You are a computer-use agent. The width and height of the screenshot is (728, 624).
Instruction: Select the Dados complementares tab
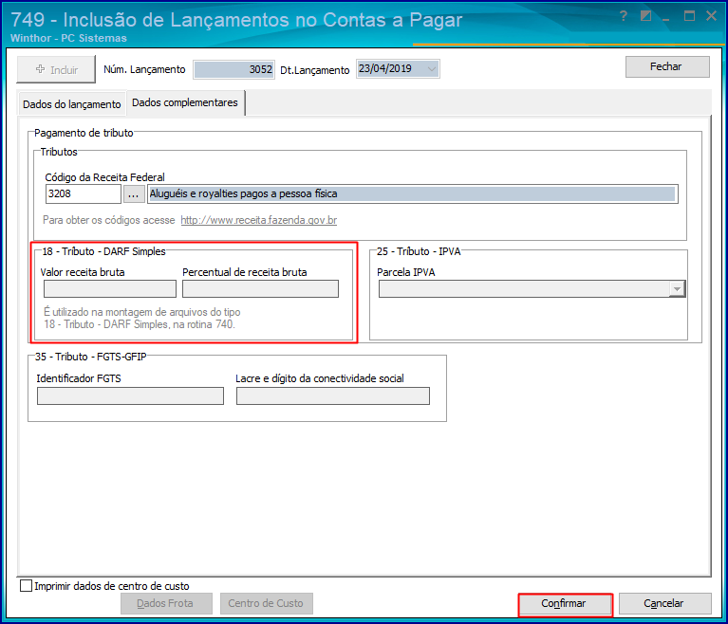coord(185,102)
